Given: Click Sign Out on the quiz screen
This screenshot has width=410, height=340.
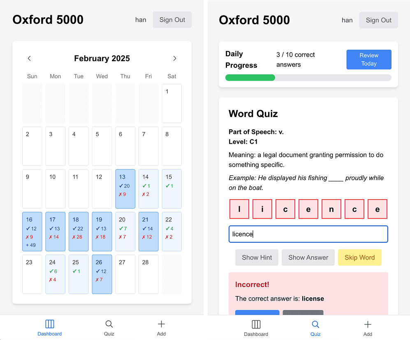Looking at the screenshot, I should coord(378,20).
